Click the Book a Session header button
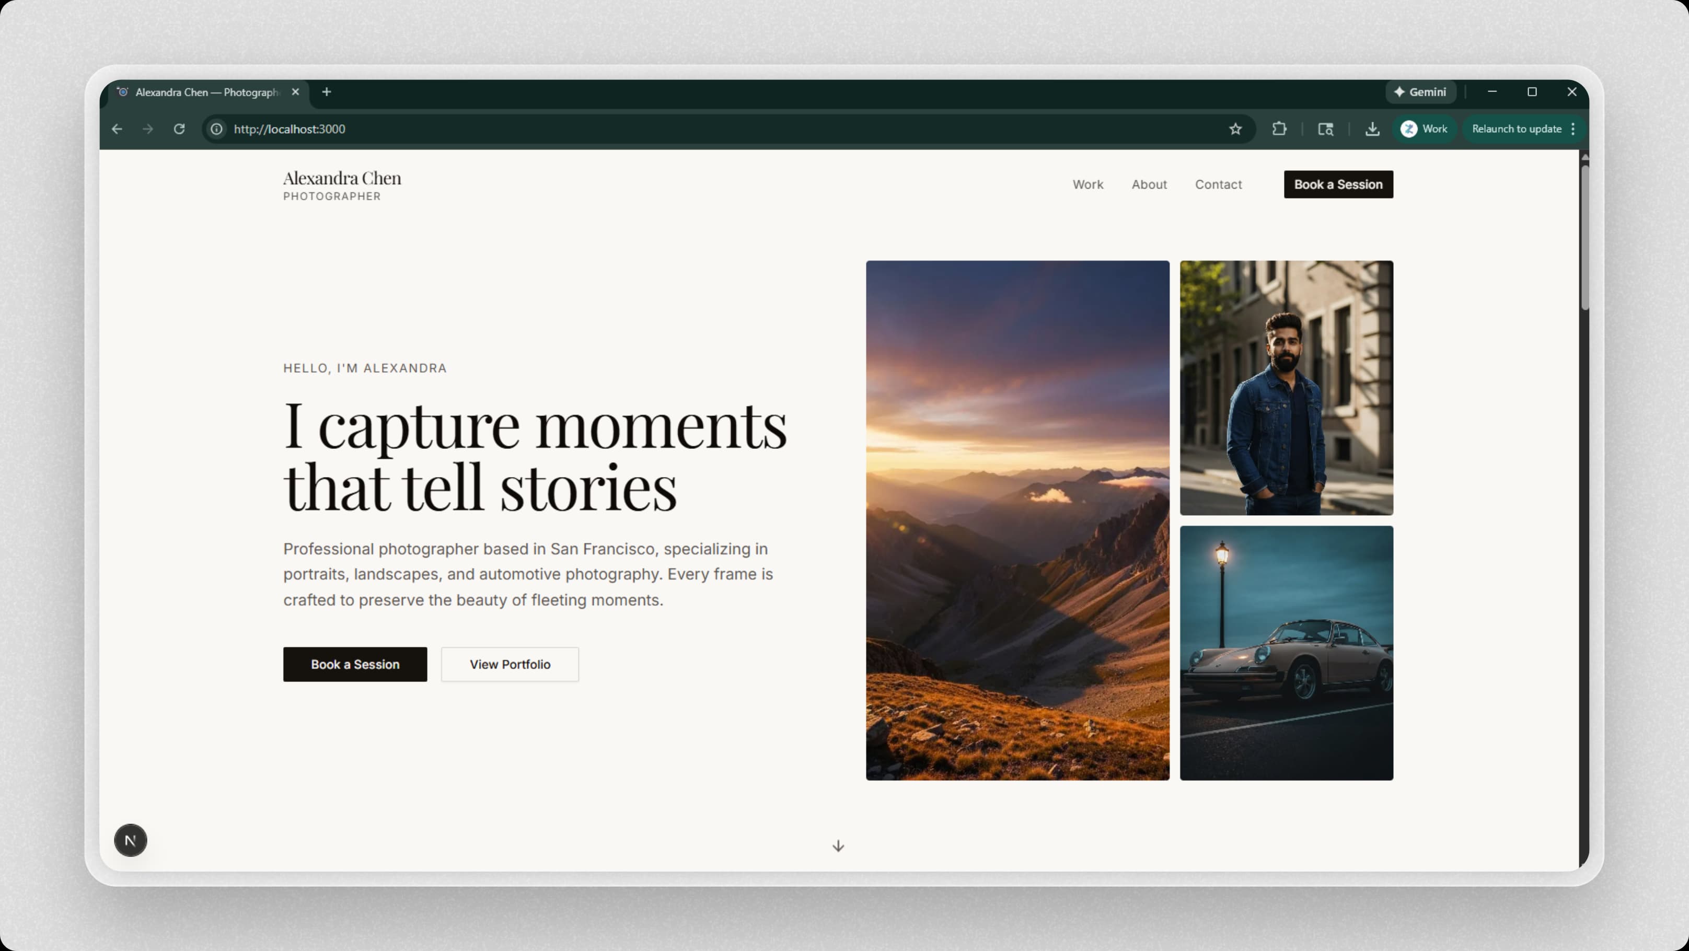This screenshot has height=951, width=1689. (x=1338, y=184)
